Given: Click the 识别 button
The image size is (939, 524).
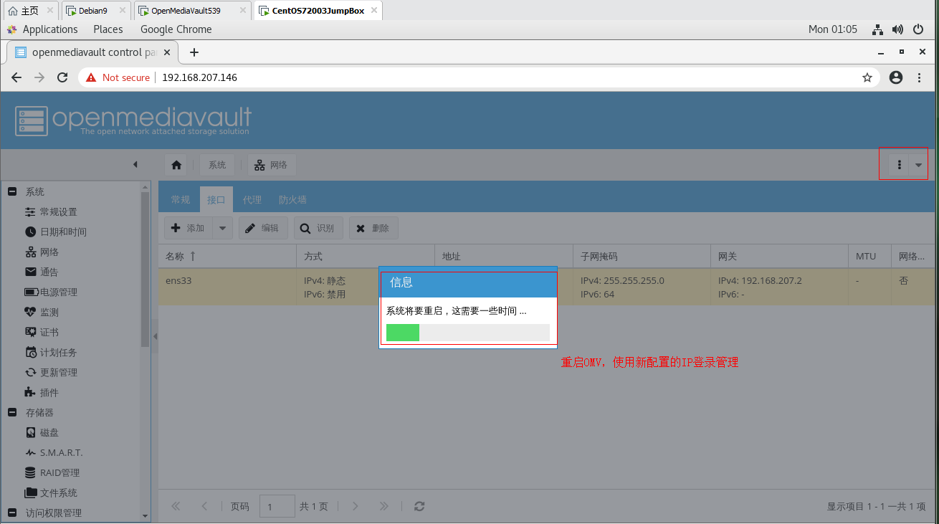Looking at the screenshot, I should (x=318, y=228).
